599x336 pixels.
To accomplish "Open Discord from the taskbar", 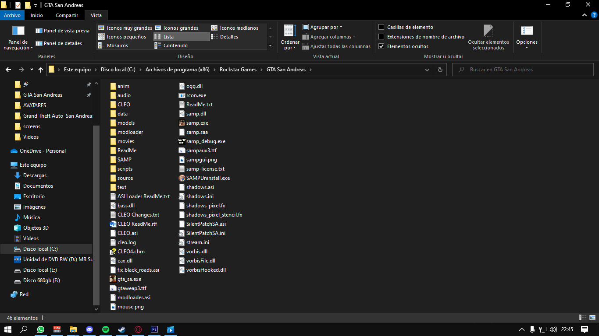I will click(x=89, y=329).
